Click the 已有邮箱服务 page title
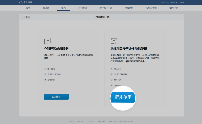This screenshot has height=124, width=202. 102,17
